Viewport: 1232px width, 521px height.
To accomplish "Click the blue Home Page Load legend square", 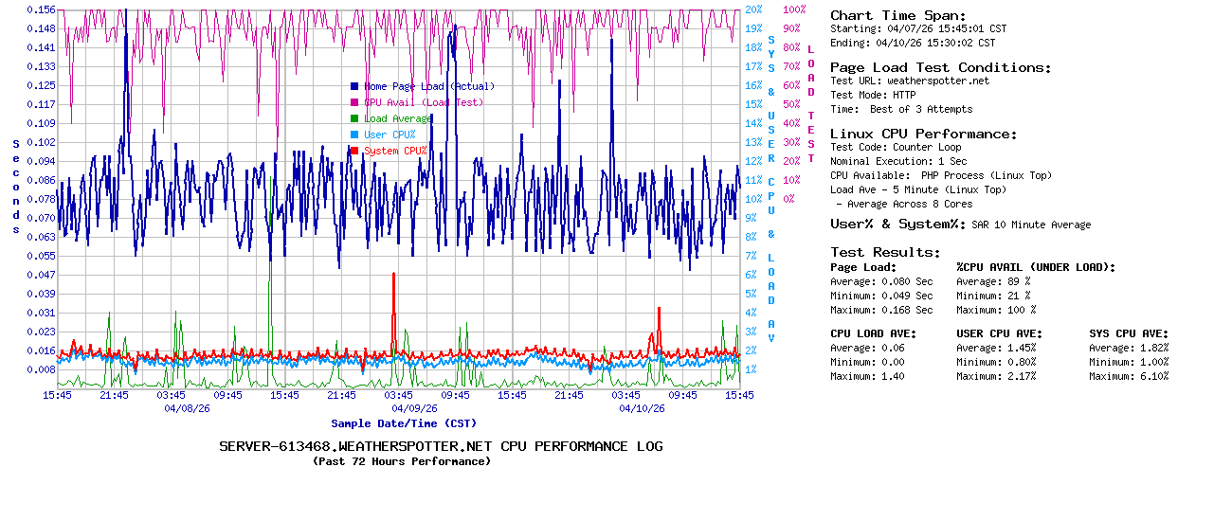I will coord(354,86).
